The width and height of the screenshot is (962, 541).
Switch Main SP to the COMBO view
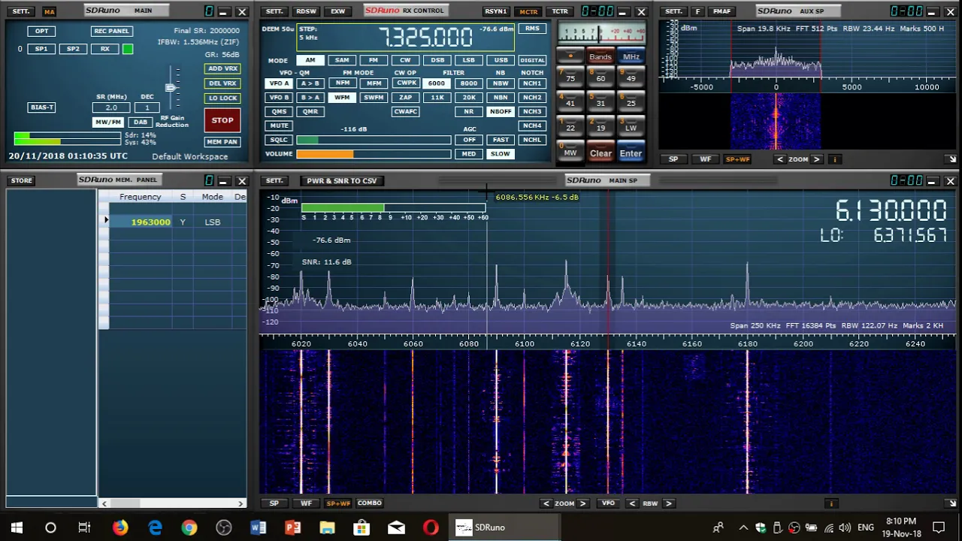click(369, 503)
